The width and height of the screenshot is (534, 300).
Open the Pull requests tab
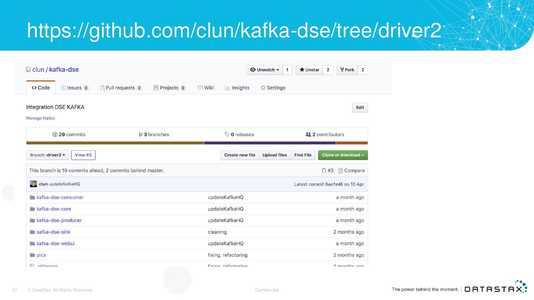click(121, 88)
